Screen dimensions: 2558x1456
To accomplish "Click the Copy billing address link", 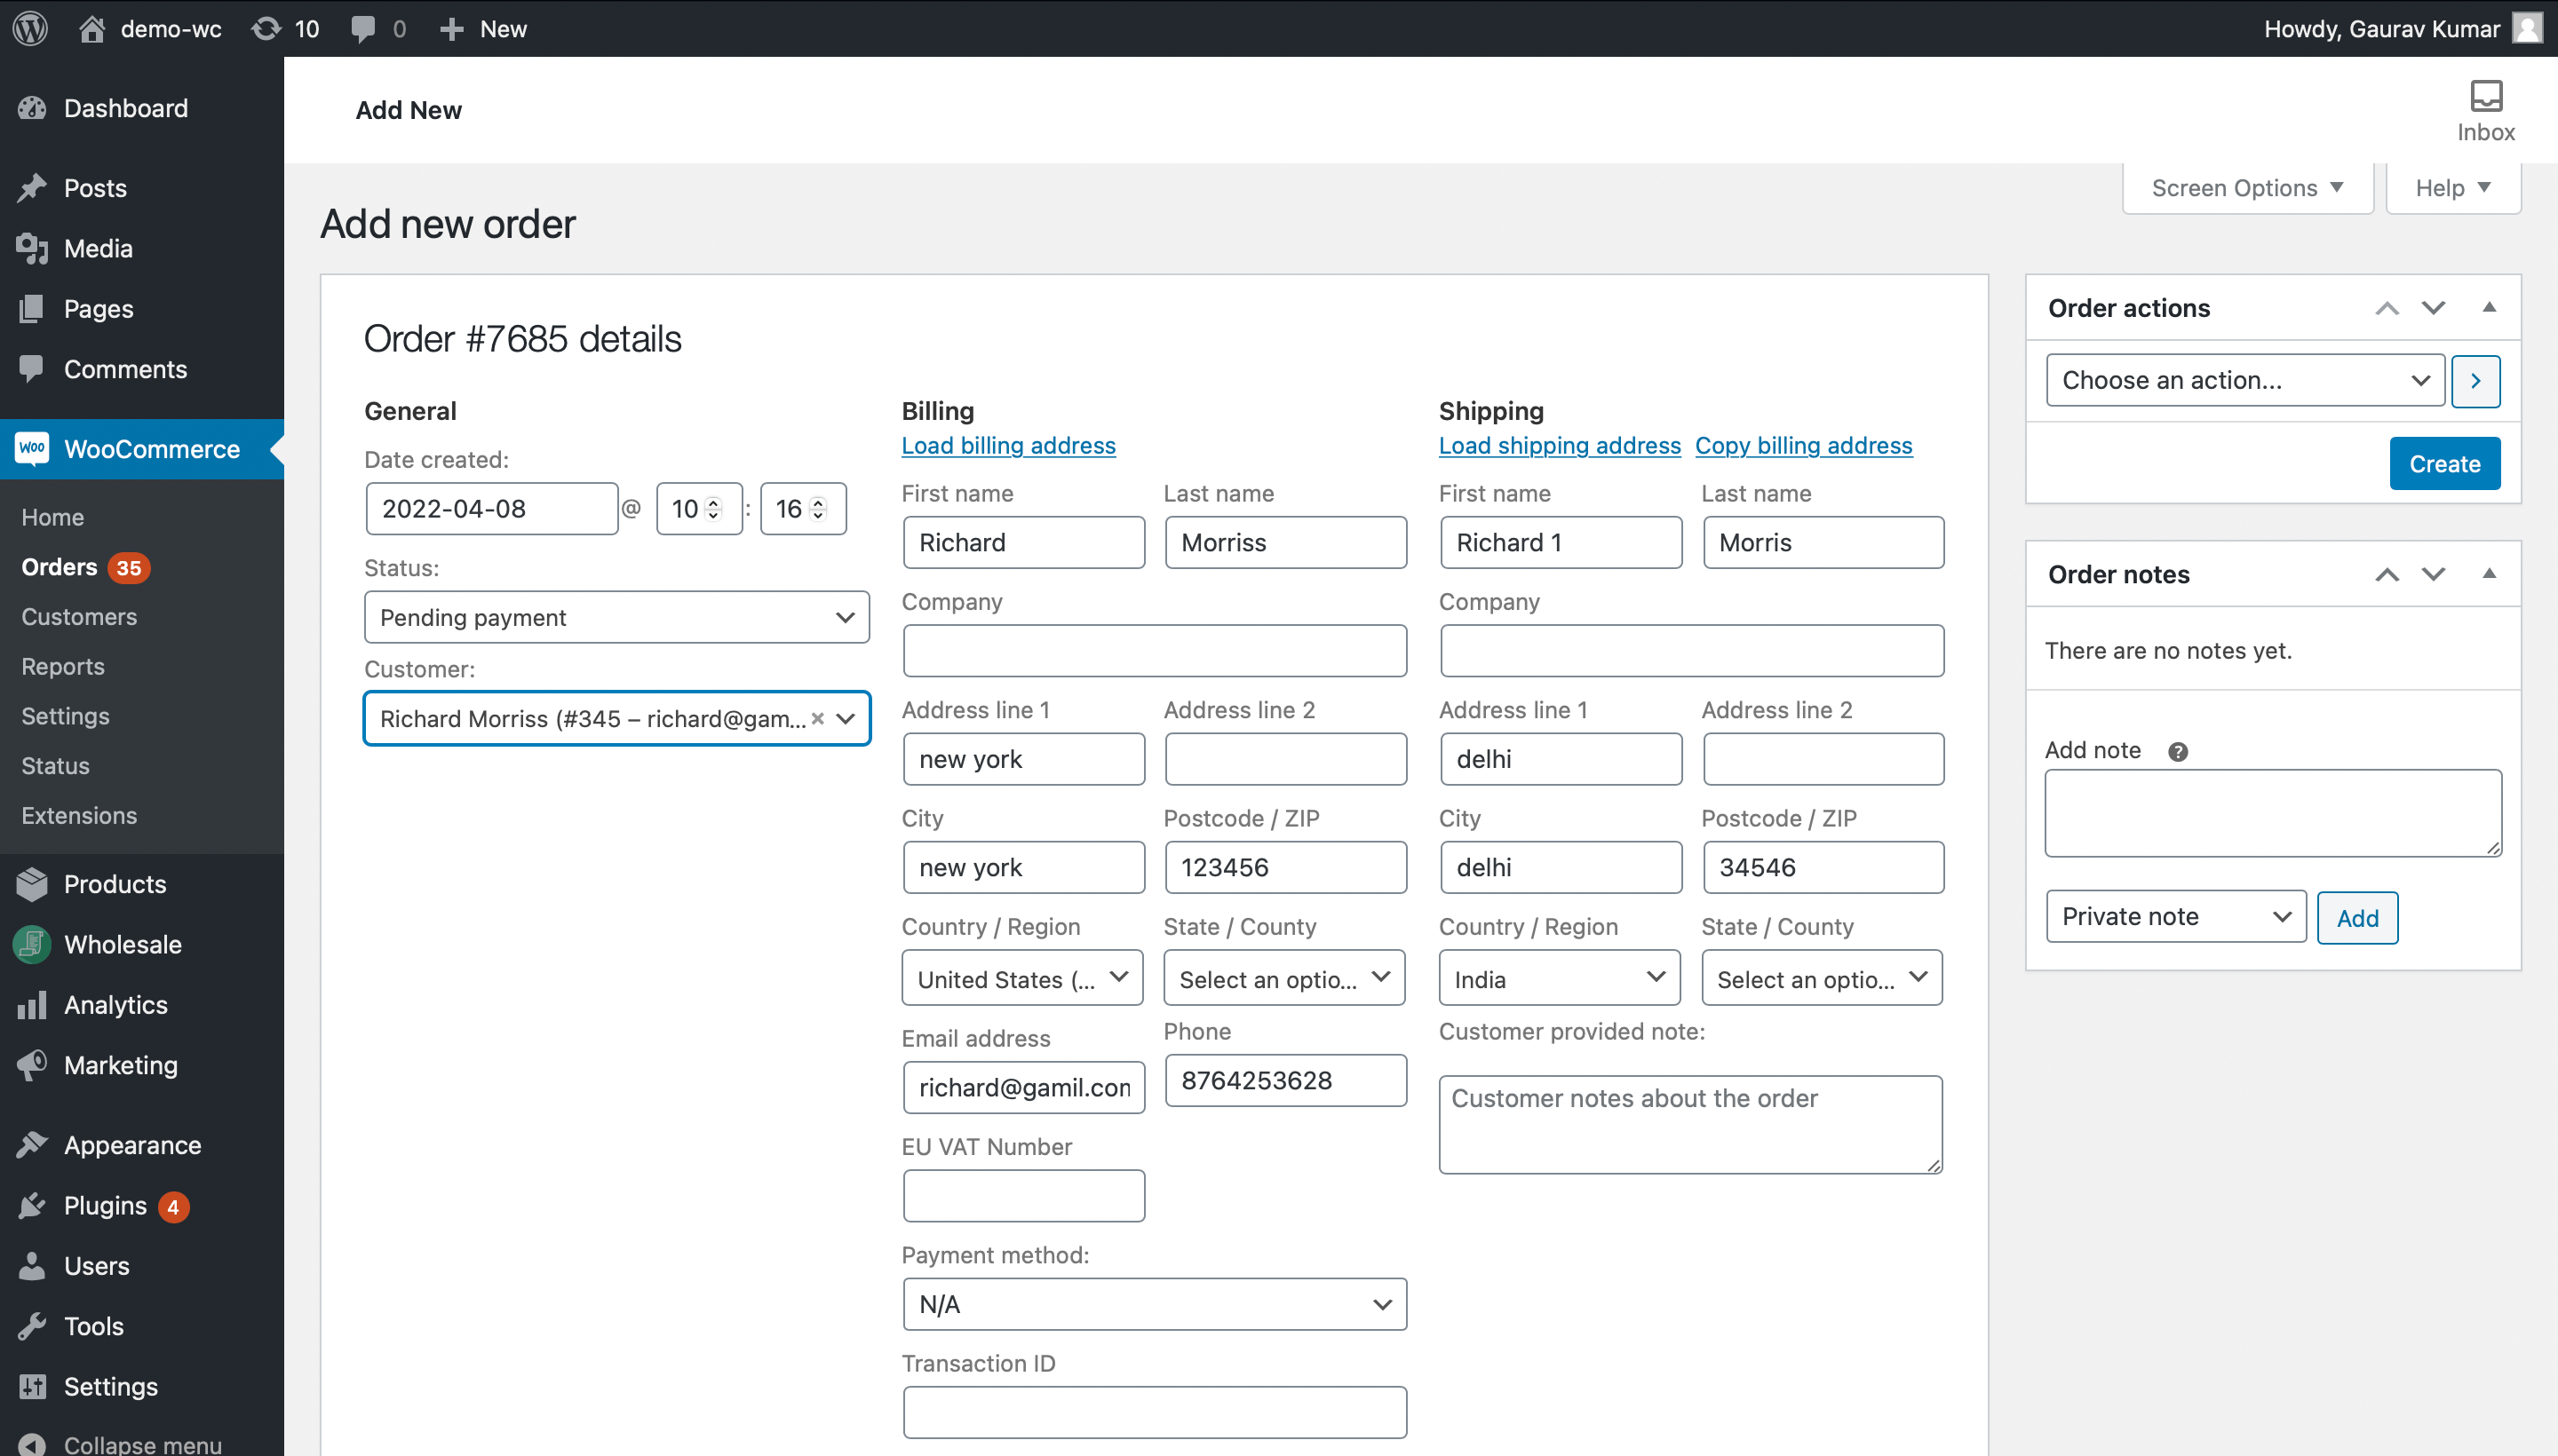I will coord(1803,445).
